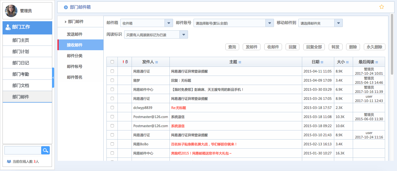Open the 邮件箱 mailbox dropdown
The image size is (397, 171).
tap(168, 23)
